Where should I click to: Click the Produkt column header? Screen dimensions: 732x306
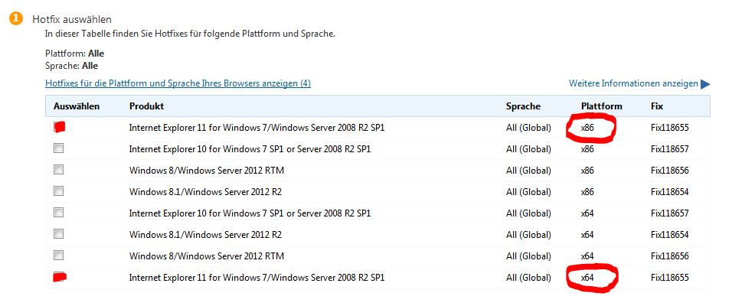pyautogui.click(x=146, y=106)
